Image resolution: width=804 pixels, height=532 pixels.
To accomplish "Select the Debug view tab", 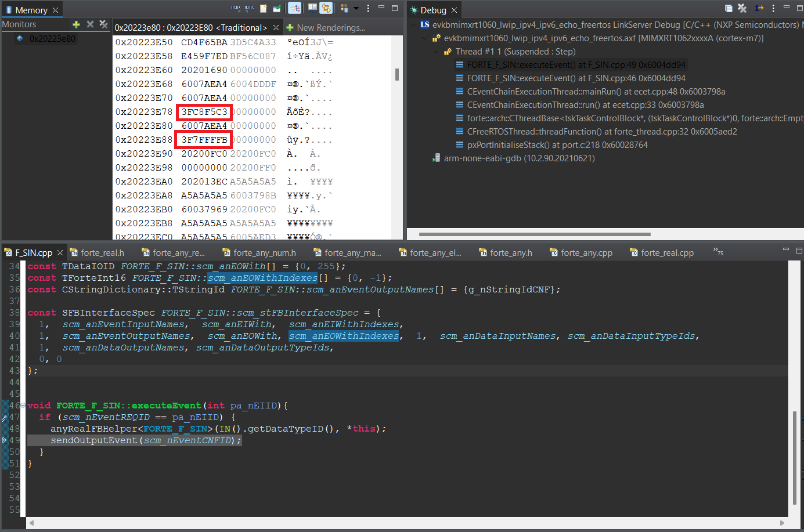I will pos(433,10).
